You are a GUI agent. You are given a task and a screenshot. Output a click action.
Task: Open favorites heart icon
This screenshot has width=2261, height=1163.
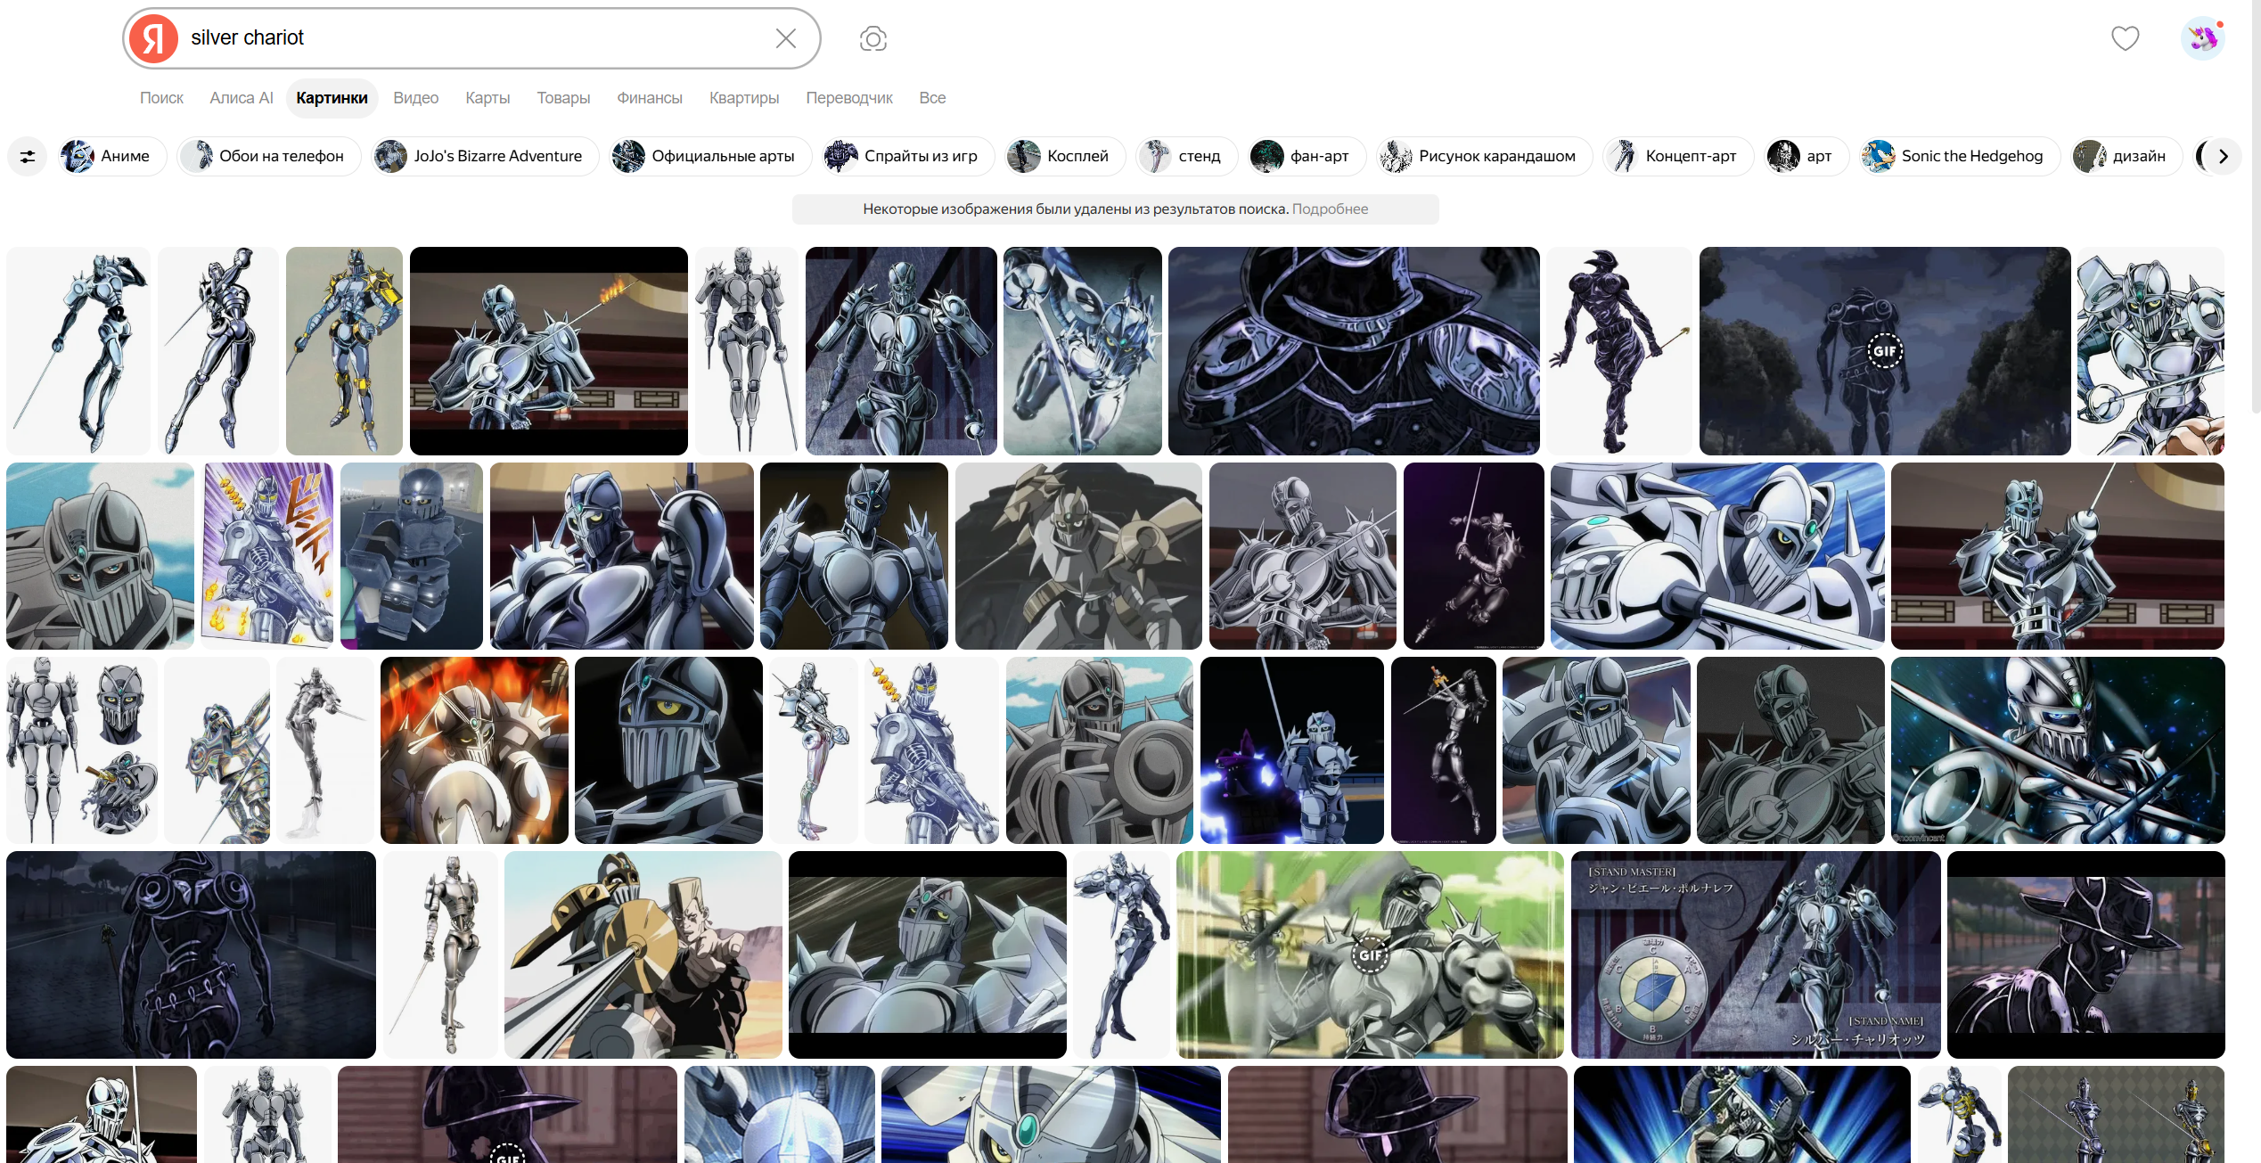tap(2126, 38)
